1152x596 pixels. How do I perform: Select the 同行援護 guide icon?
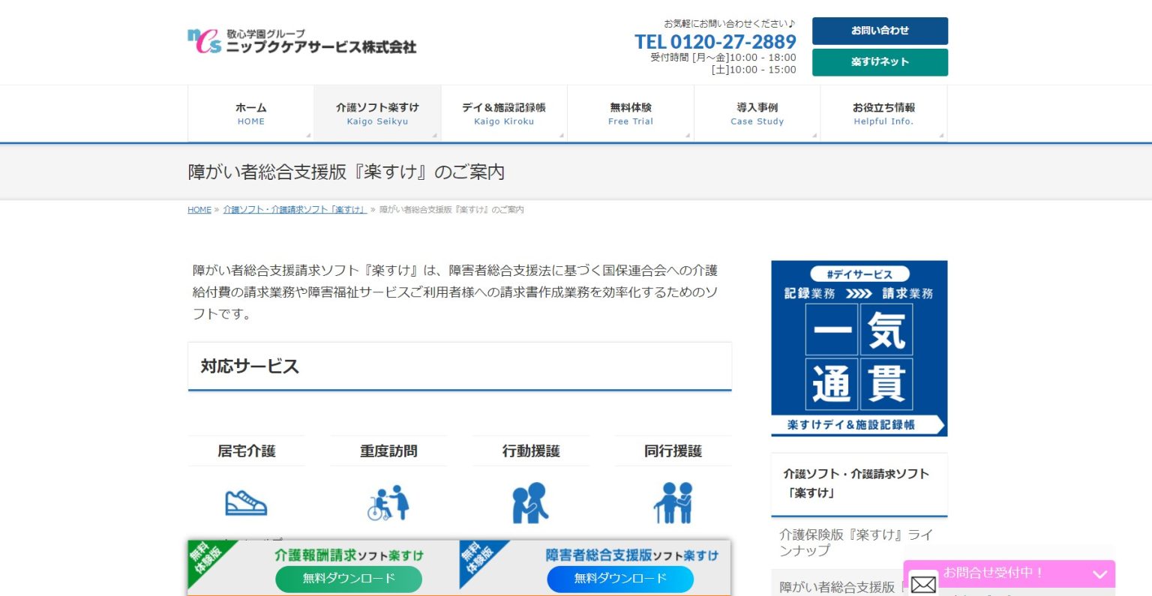673,501
